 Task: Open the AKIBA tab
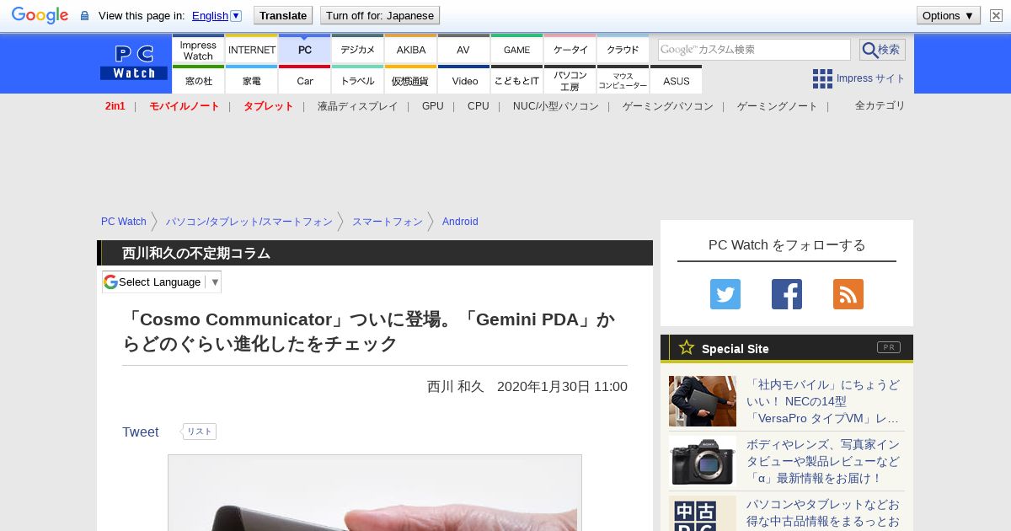coord(411,50)
